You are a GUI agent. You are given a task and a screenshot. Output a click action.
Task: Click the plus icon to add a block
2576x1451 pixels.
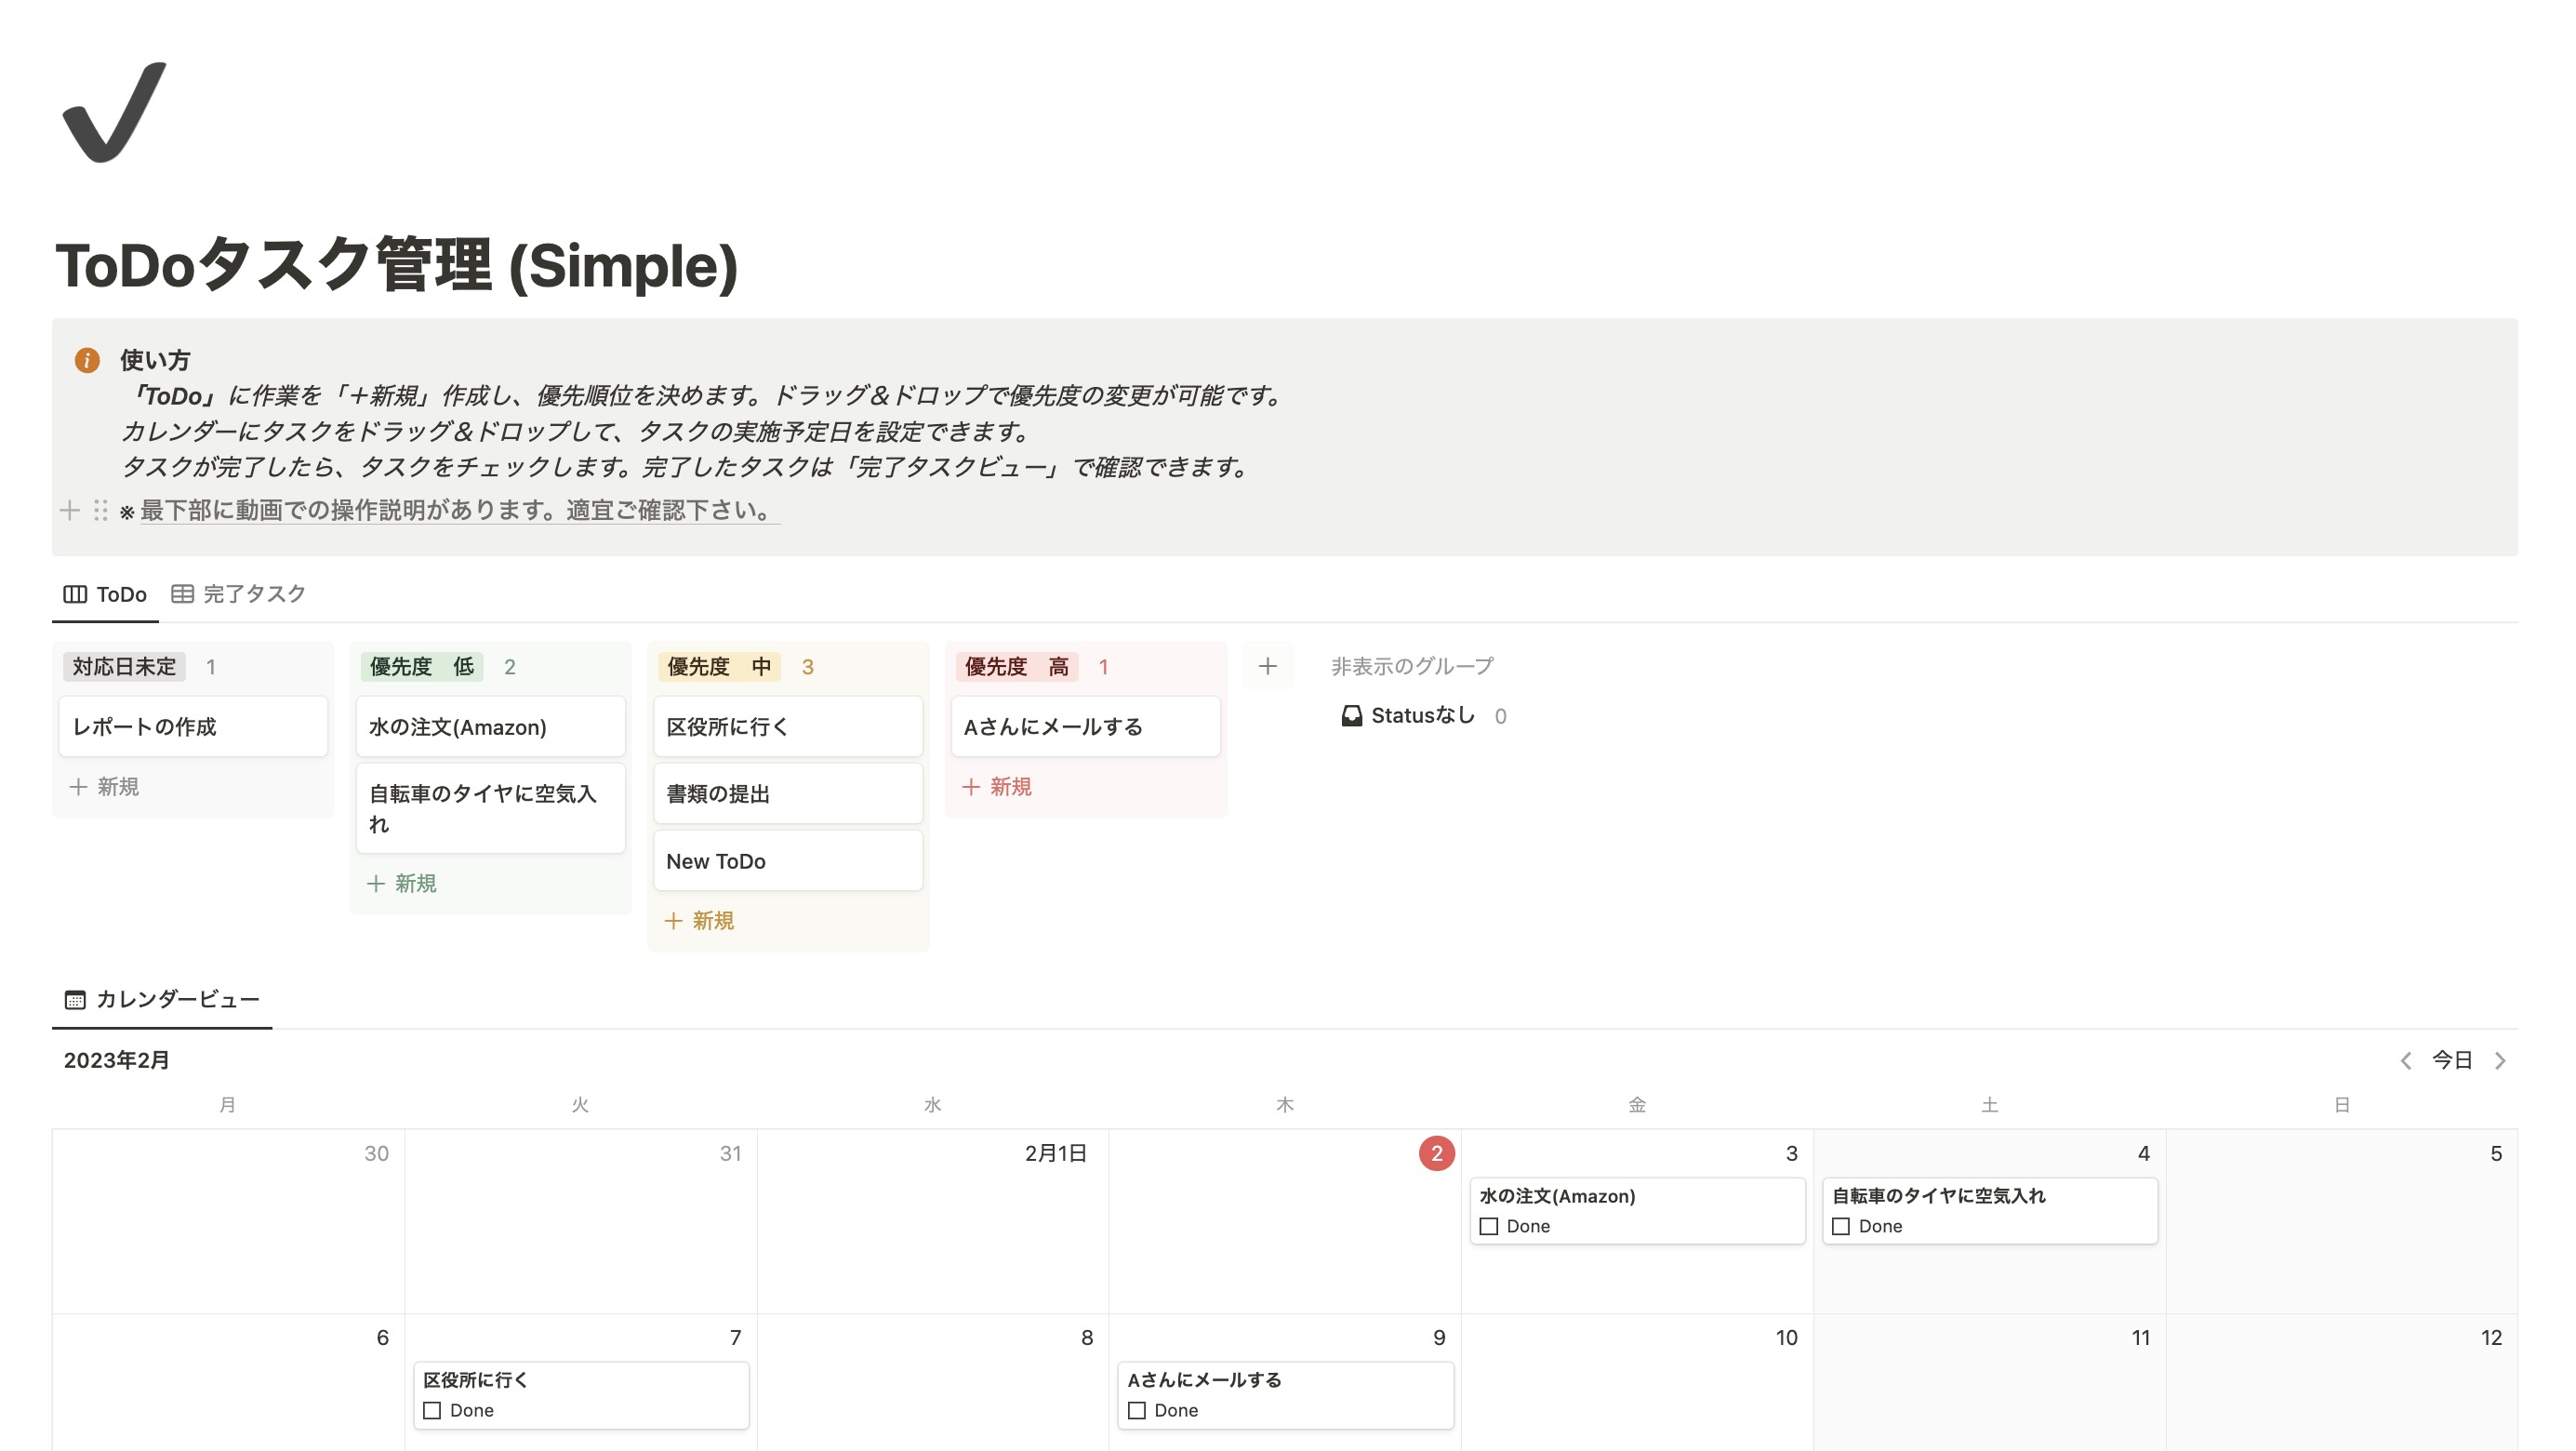[69, 511]
